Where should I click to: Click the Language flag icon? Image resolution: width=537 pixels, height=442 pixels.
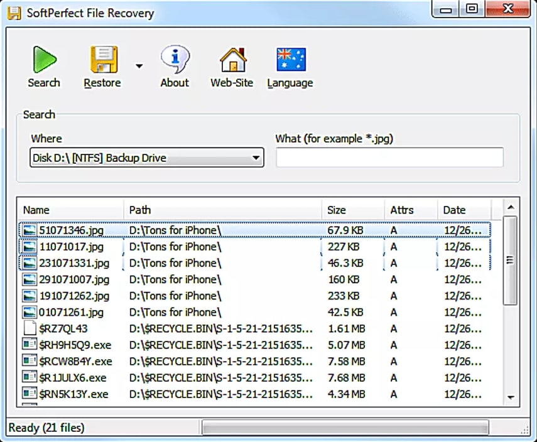pos(290,60)
